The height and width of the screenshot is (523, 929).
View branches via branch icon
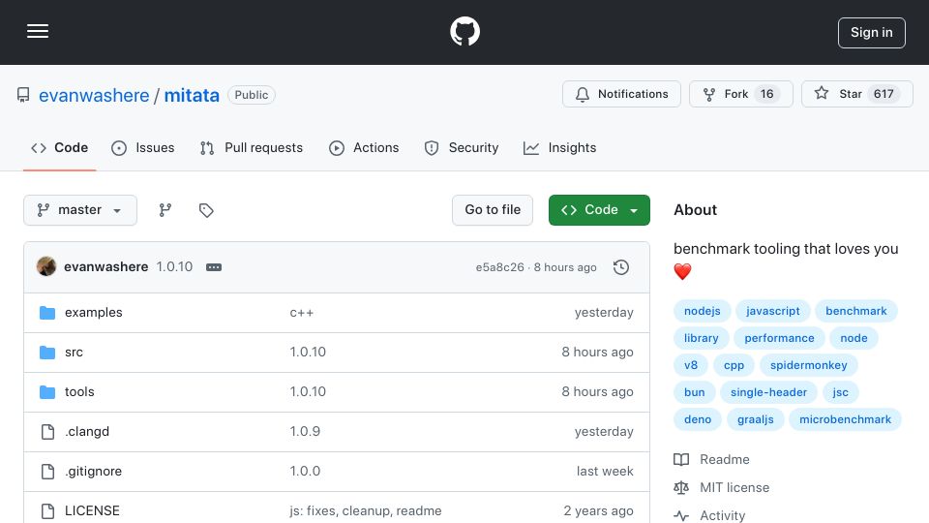[x=165, y=210]
